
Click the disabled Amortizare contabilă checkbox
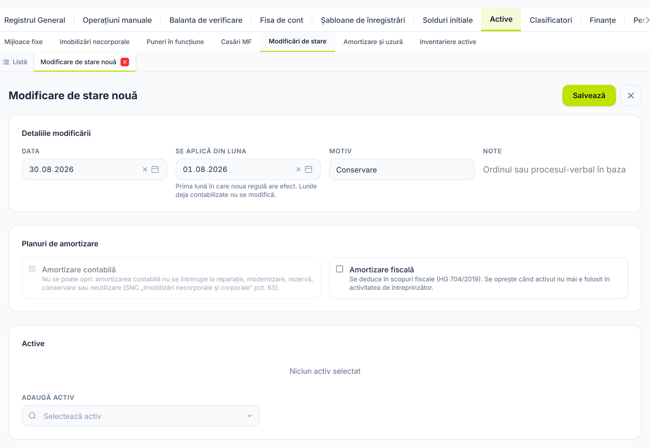32,269
